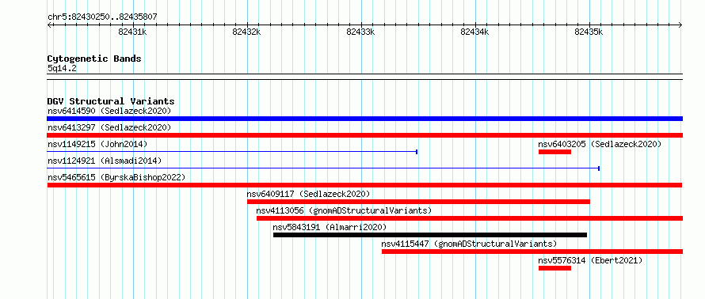
Task: Click the red nsv6409117 variant bar
Action: coord(418,202)
